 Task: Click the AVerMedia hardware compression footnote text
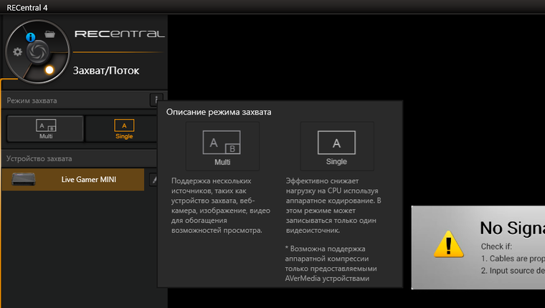coord(331,264)
